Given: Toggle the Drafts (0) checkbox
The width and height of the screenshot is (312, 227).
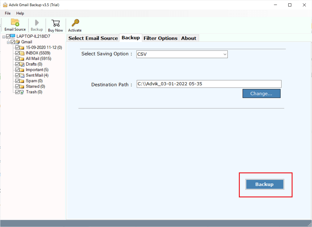Looking at the screenshot, I should pyautogui.click(x=17, y=64).
